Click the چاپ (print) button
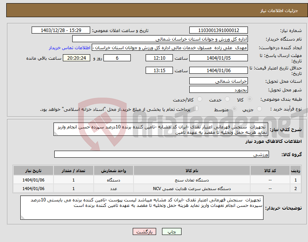308x242 pixels. (171, 231)
